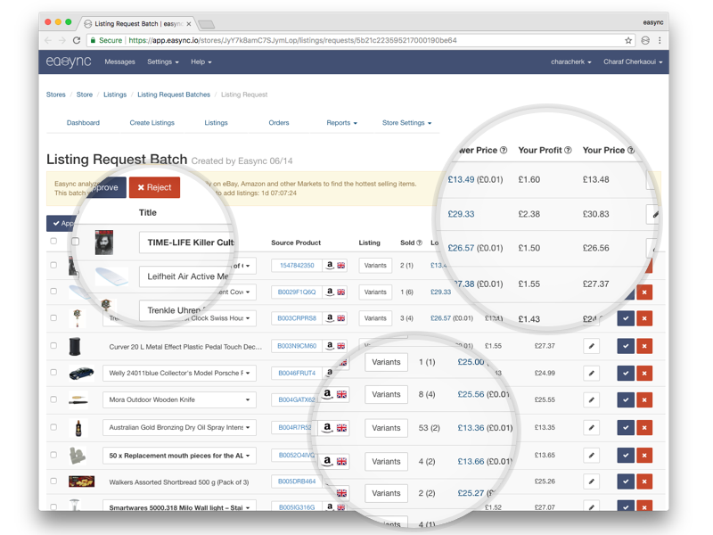This screenshot has height=535, width=713.
Task: Open the Charaf Cherkaoui user menu
Action: tap(633, 62)
